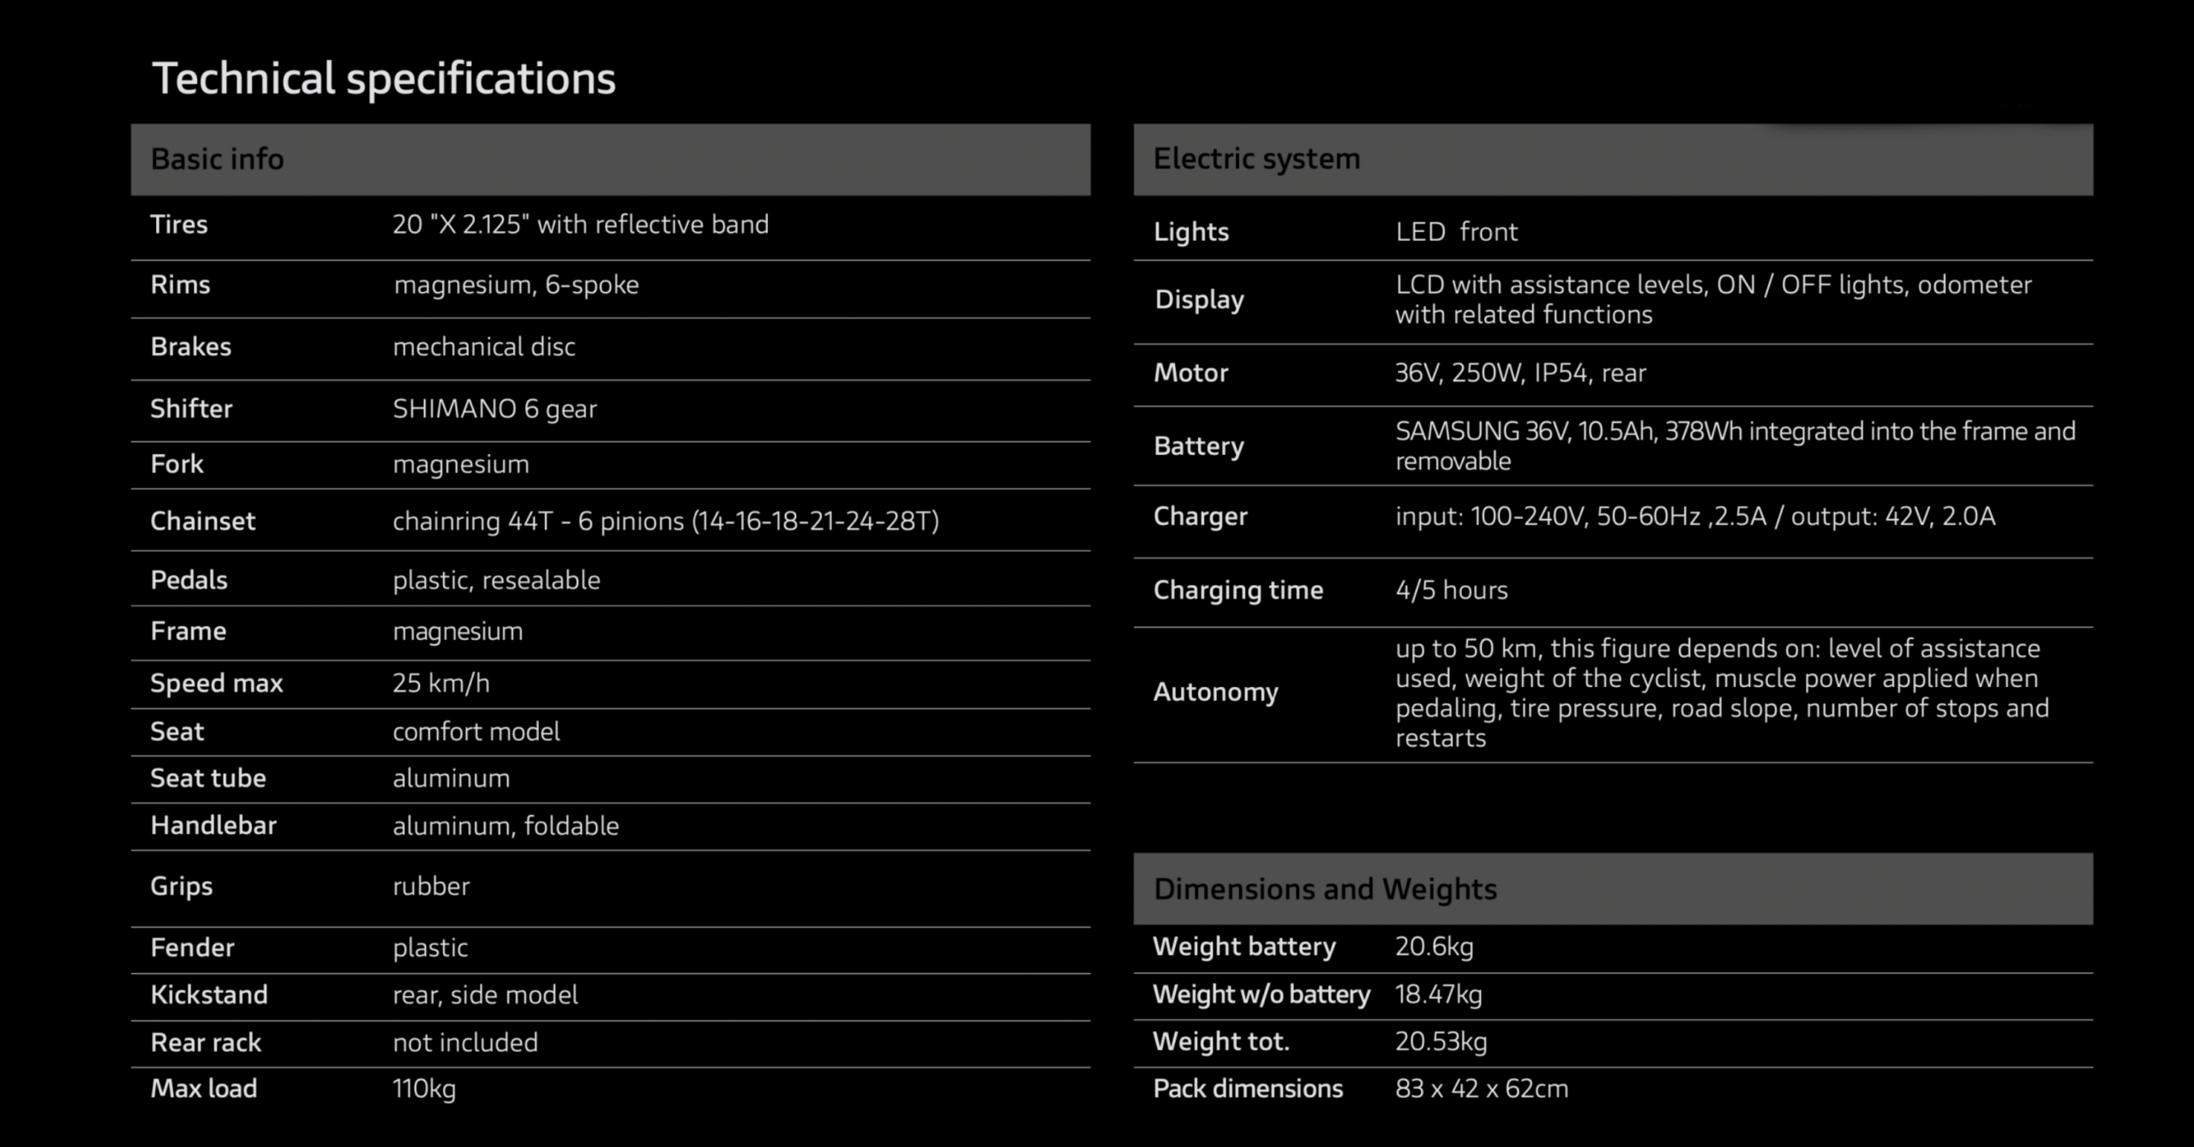Click the Charging time label
This screenshot has width=2194, height=1147.
pos(1238,590)
